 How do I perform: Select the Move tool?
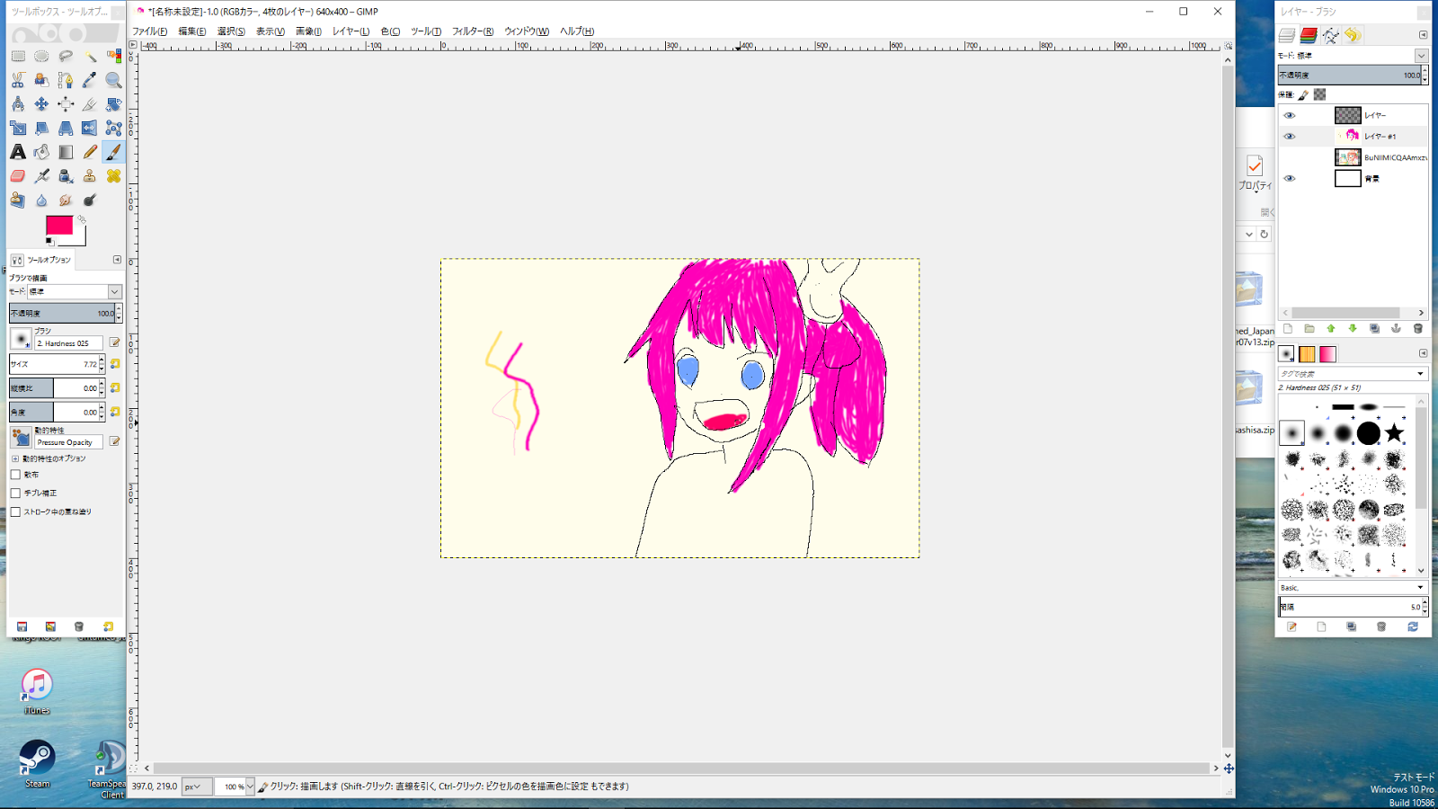tap(41, 104)
